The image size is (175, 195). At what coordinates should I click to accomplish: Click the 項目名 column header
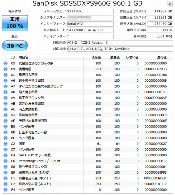click(50, 57)
